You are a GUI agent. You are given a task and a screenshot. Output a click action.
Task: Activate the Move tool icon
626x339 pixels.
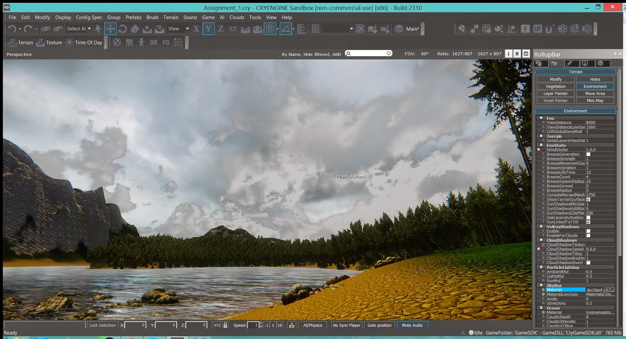(x=110, y=29)
